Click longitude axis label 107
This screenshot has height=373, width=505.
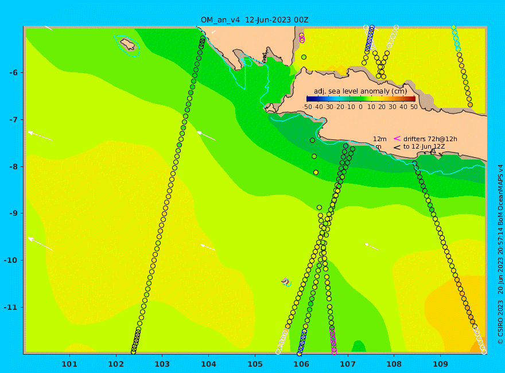click(x=348, y=364)
